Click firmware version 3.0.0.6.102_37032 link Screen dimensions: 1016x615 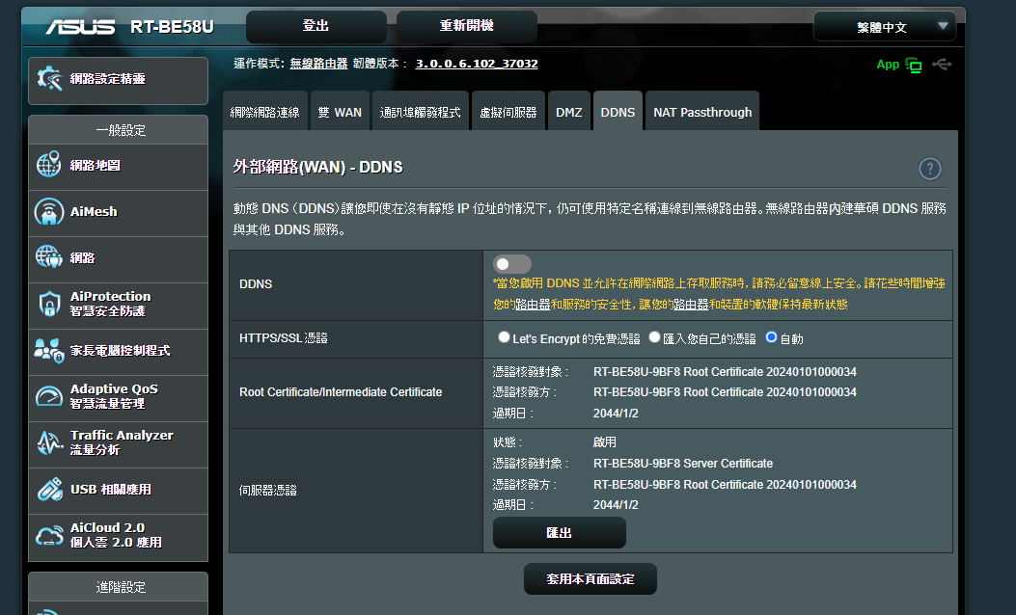477,64
